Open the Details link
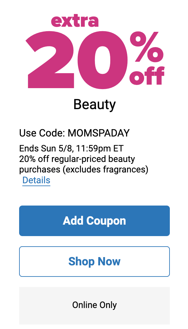The height and width of the screenshot is (329, 188). coord(36,180)
